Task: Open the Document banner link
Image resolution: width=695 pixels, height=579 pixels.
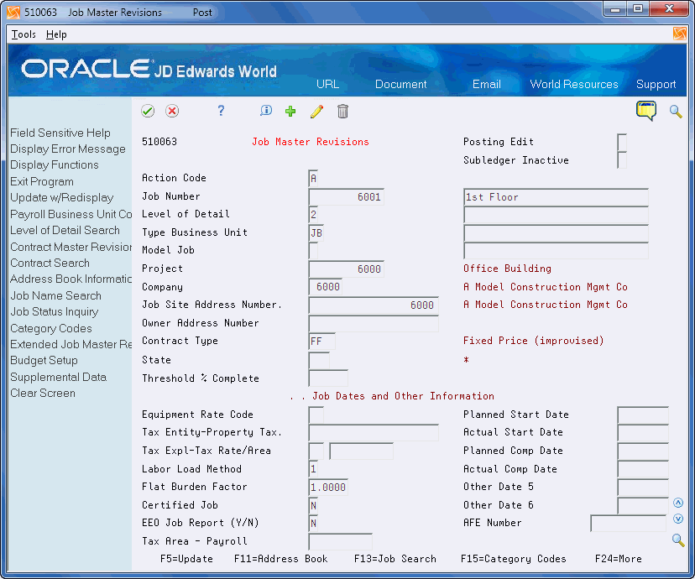Action: 400,84
